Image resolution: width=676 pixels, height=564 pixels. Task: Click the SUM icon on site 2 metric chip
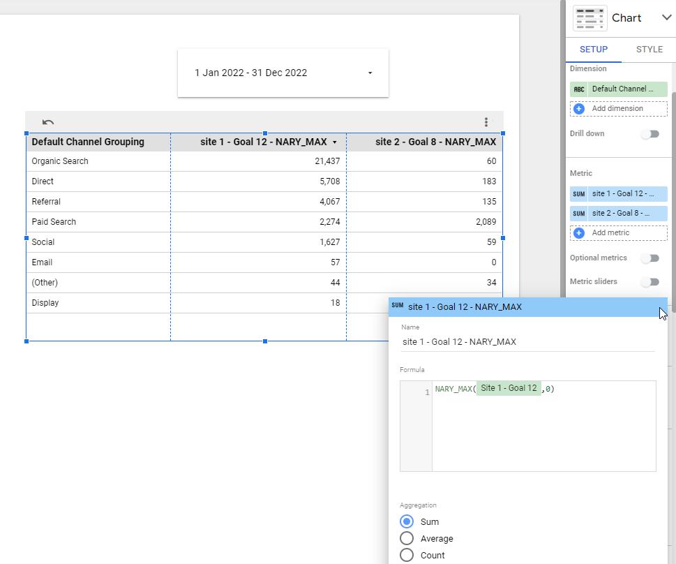point(578,213)
